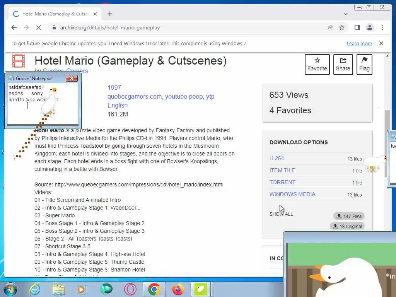Click the Favorite star button
Screen dimensions: 396x297
coord(317,65)
